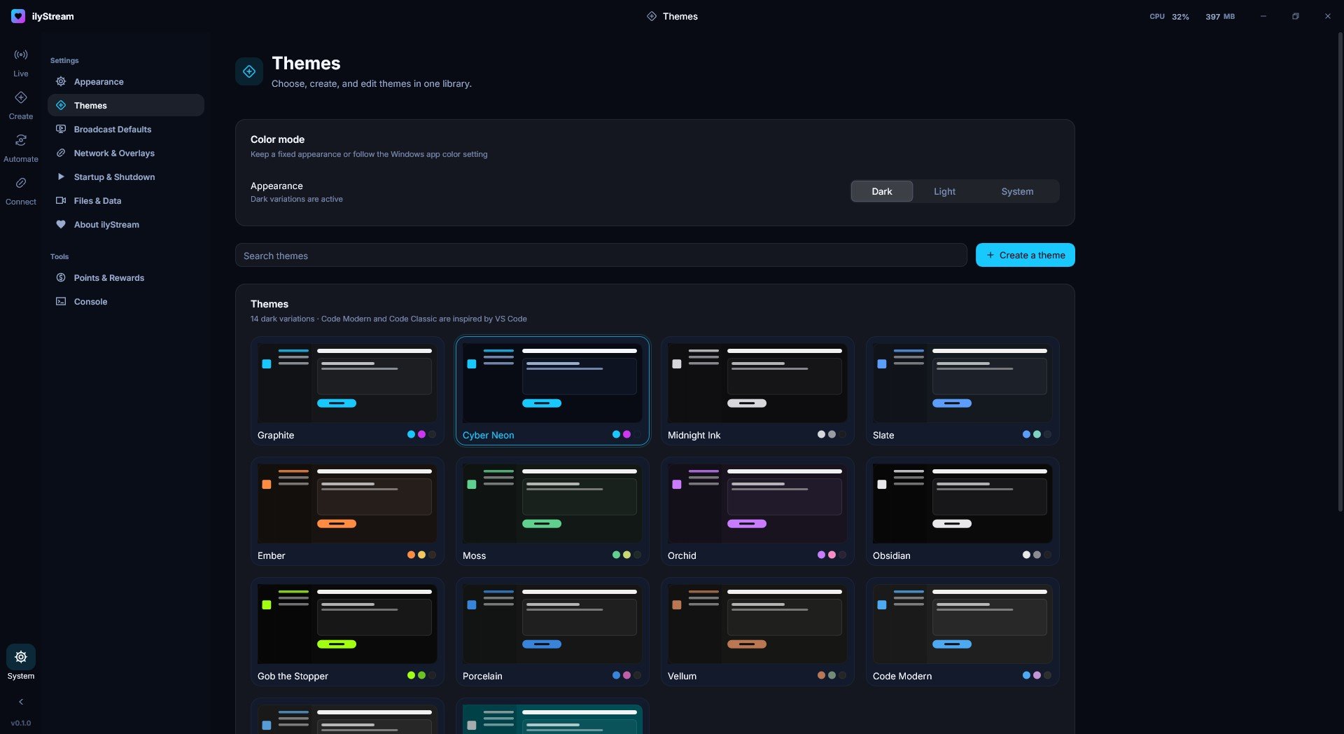
Task: Open Files & Data settings
Action: click(x=126, y=200)
